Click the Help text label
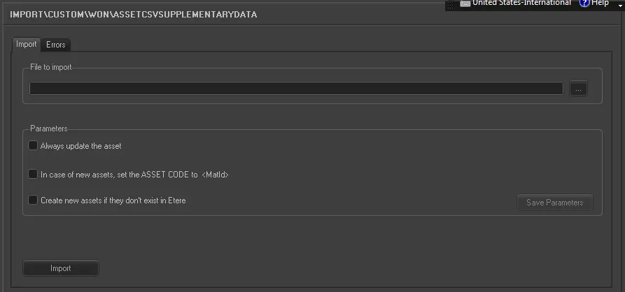Screen dimensions: 625x292 tap(601, 3)
